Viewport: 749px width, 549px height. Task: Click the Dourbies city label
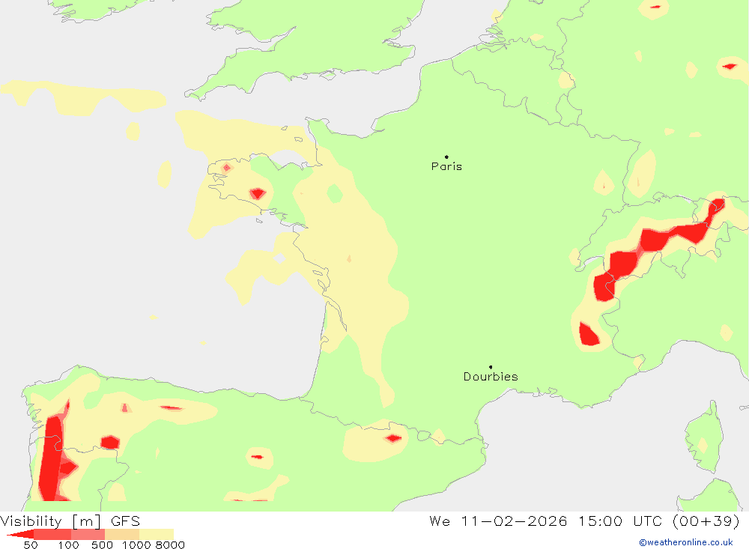click(x=491, y=377)
